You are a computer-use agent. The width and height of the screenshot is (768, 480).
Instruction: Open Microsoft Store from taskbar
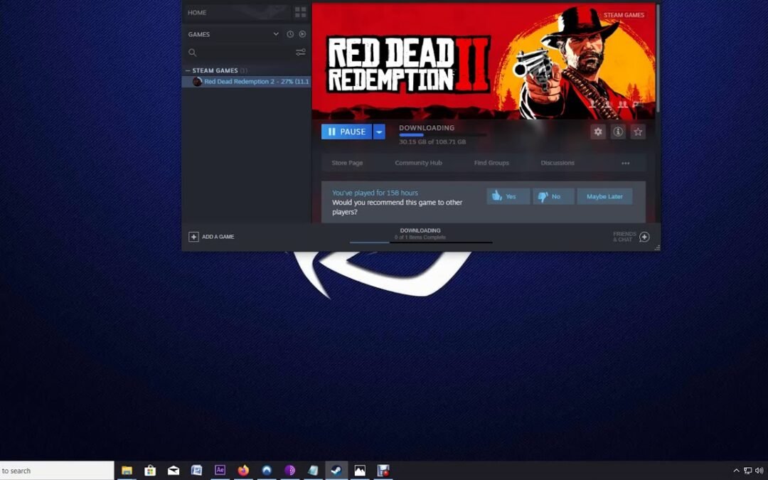click(150, 471)
